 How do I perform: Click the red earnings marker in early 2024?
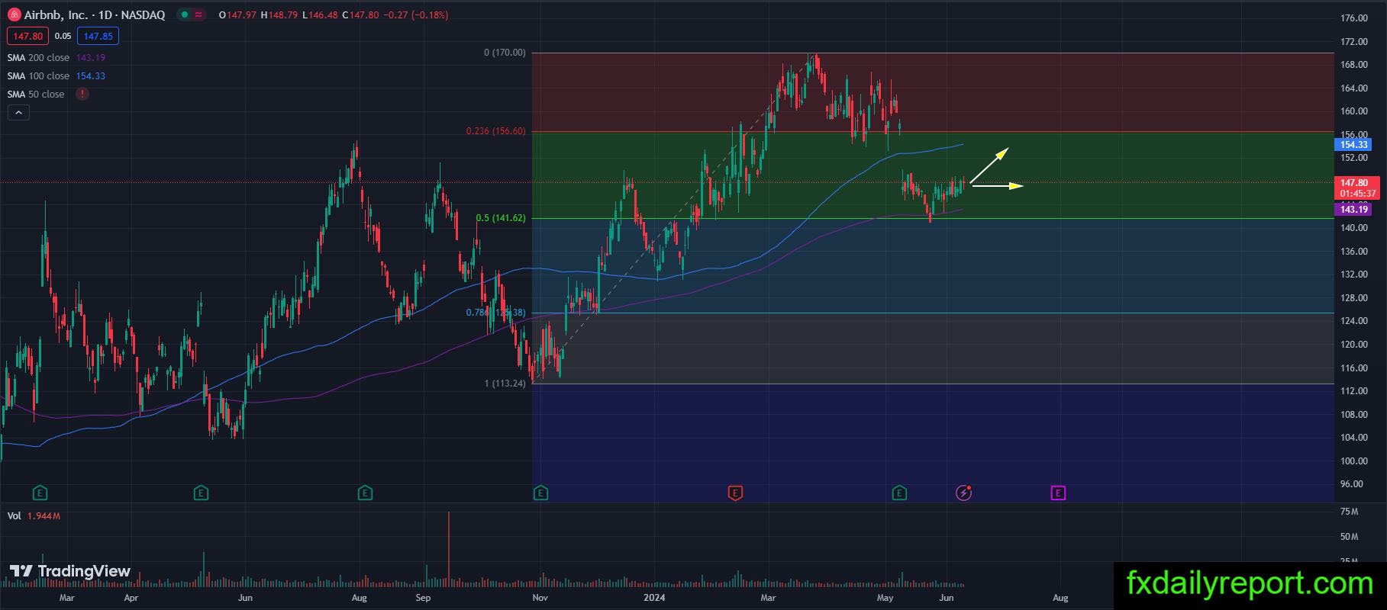pos(735,493)
